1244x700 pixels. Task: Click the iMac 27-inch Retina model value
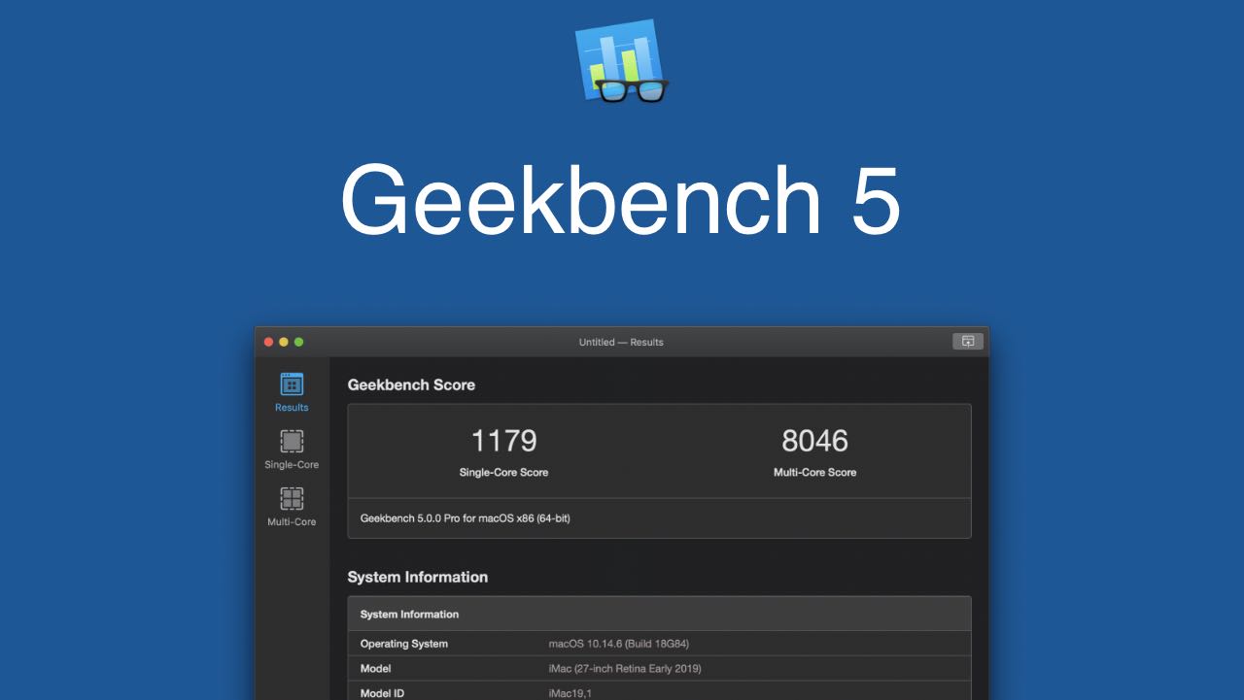(625, 669)
